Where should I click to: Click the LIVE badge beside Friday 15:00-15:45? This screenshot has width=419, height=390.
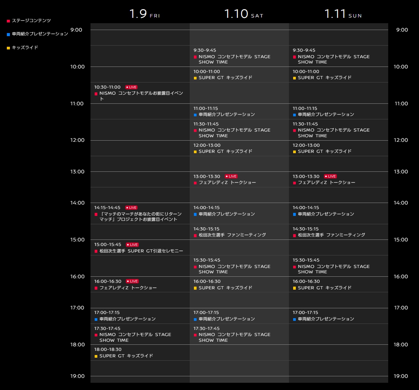(x=132, y=245)
